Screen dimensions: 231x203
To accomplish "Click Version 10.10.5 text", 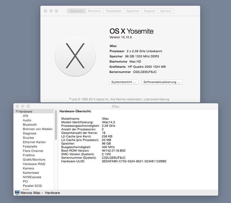I will 121,37.
